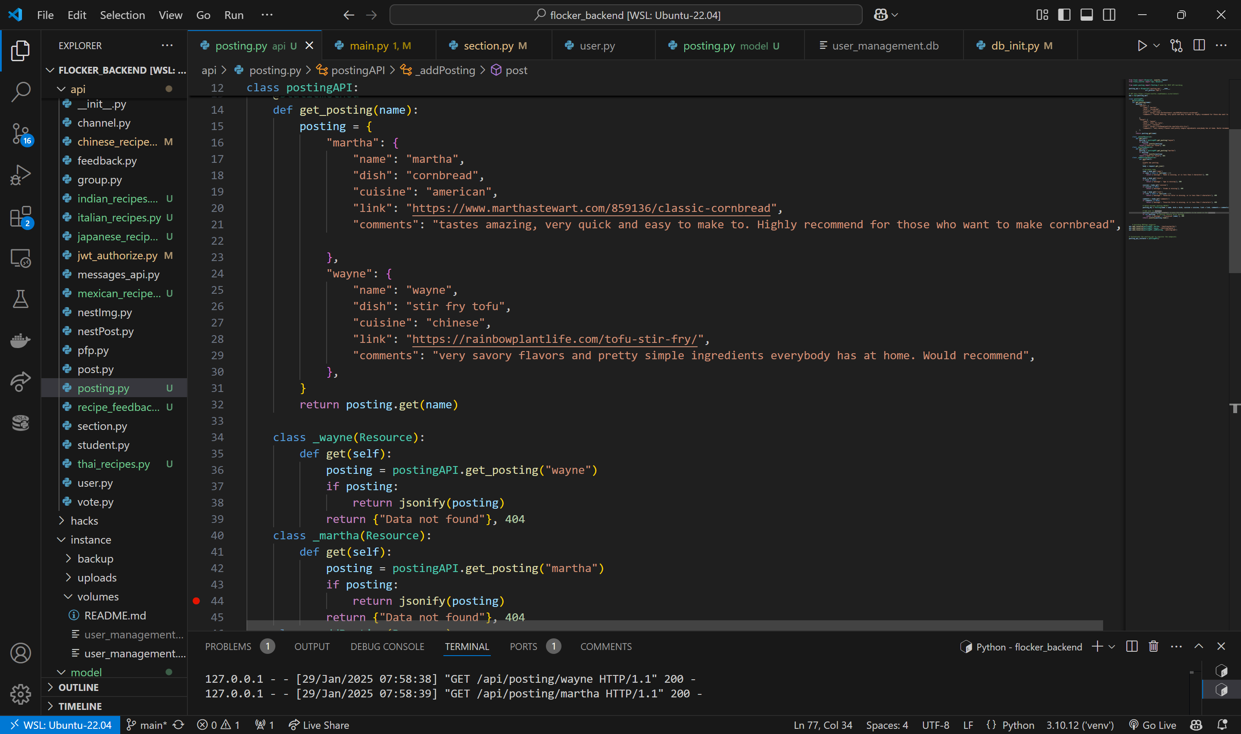Image resolution: width=1241 pixels, height=734 pixels.
Task: Open the Go menu in menu bar
Action: [202, 14]
